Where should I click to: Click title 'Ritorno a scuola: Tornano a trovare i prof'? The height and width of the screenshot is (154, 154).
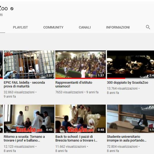[x=24, y=139]
